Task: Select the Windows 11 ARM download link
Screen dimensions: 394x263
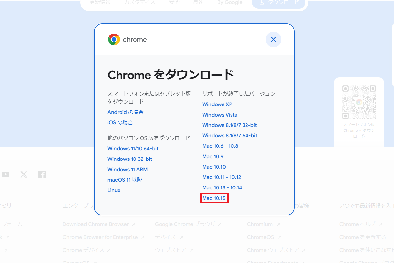Action: tap(127, 169)
